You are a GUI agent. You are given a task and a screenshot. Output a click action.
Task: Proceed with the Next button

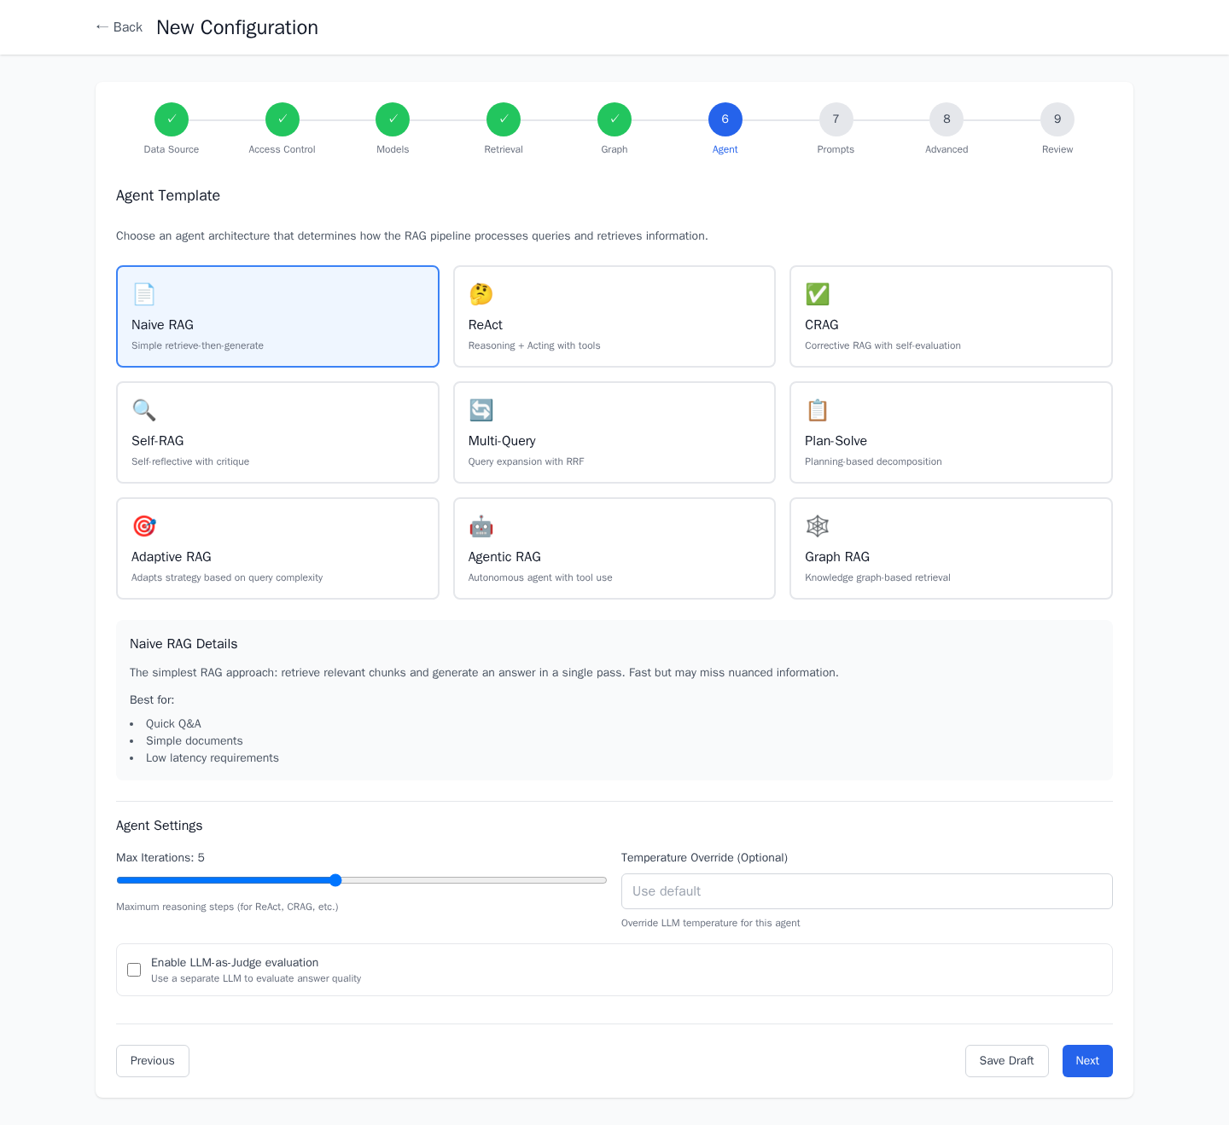[1087, 1061]
